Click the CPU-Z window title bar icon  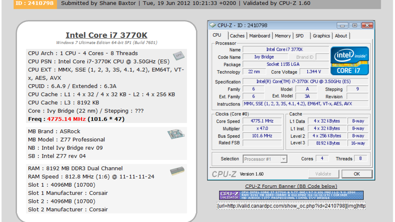point(213,25)
